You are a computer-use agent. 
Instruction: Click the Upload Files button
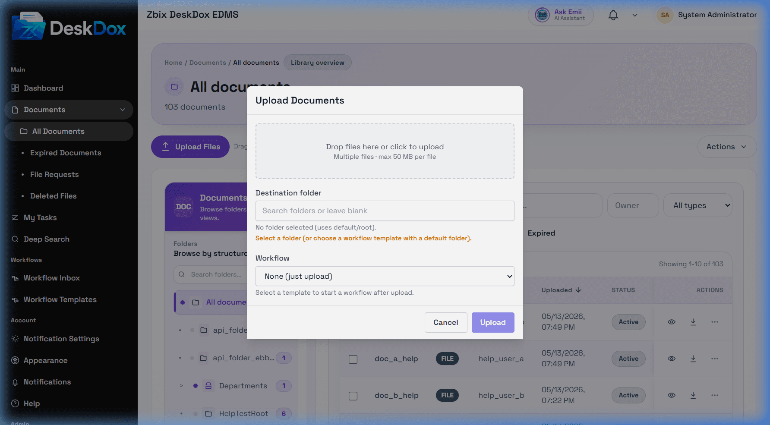pos(190,147)
